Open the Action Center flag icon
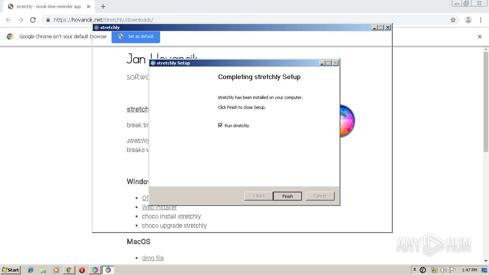This screenshot has width=489, height=275. point(453,270)
